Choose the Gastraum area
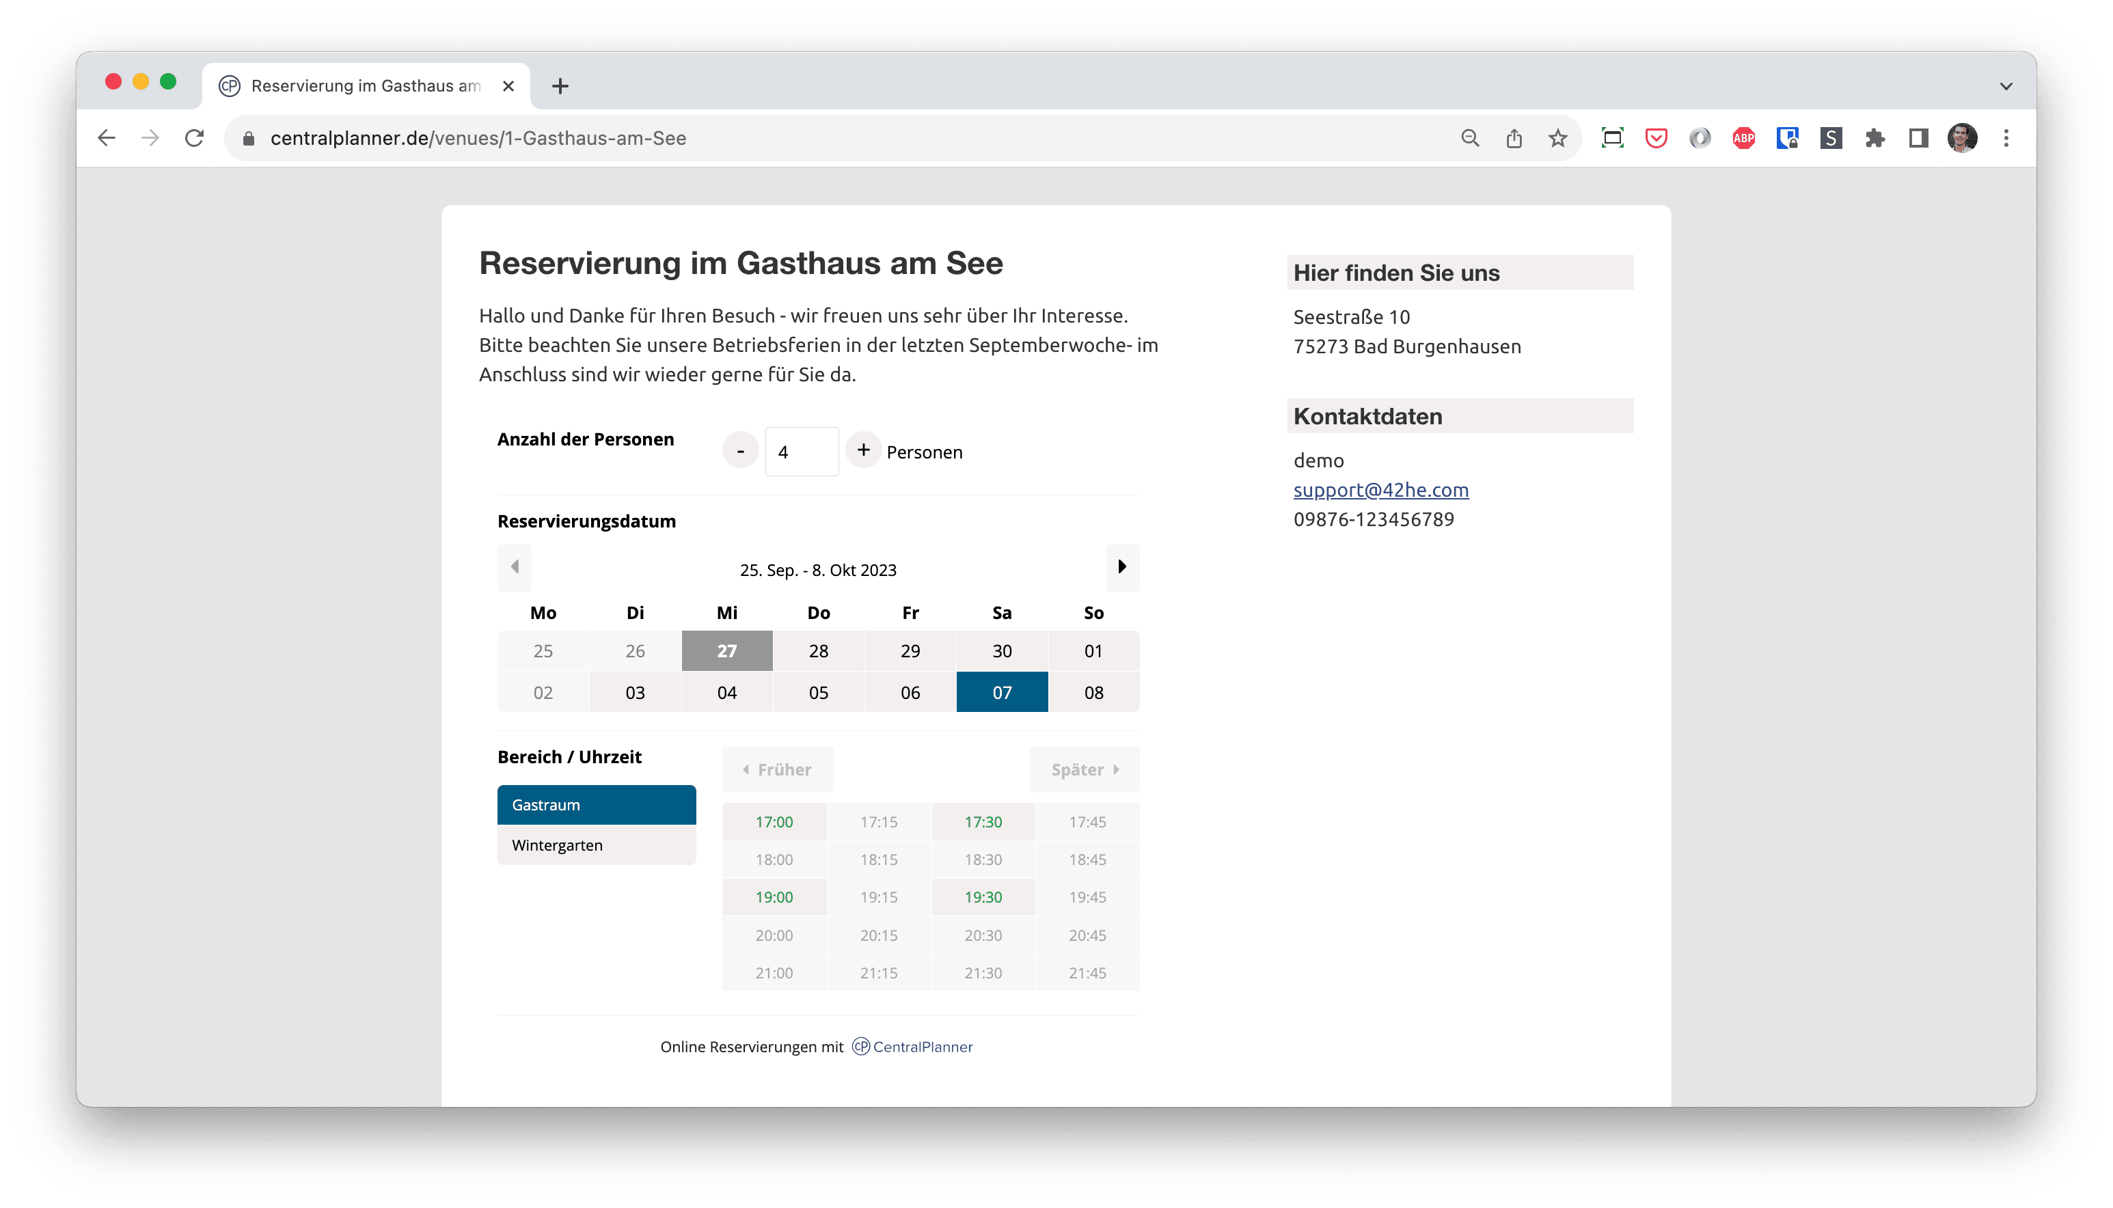Screen dimensions: 2113x1208 [597, 805]
